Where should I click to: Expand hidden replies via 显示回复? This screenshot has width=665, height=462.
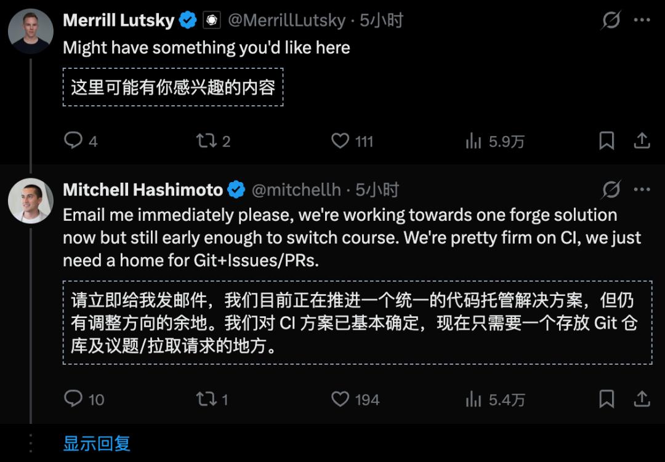pyautogui.click(x=97, y=444)
